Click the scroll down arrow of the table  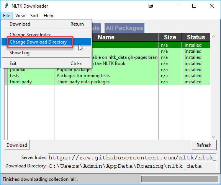tap(213, 137)
